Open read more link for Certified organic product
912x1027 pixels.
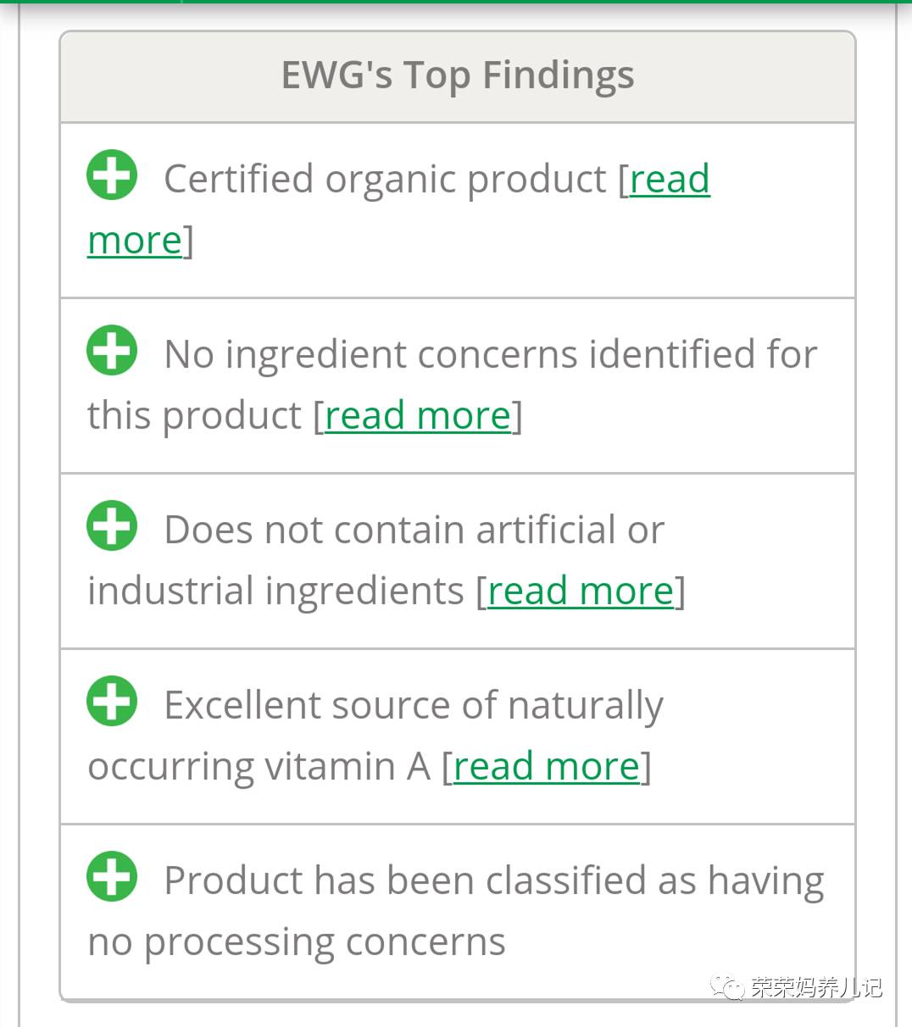669,180
